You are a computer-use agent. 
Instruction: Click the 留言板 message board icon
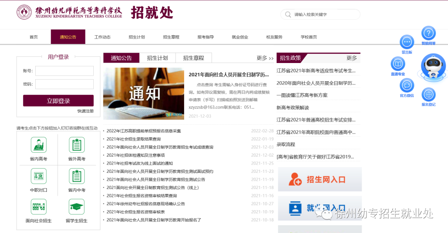[x=407, y=42]
